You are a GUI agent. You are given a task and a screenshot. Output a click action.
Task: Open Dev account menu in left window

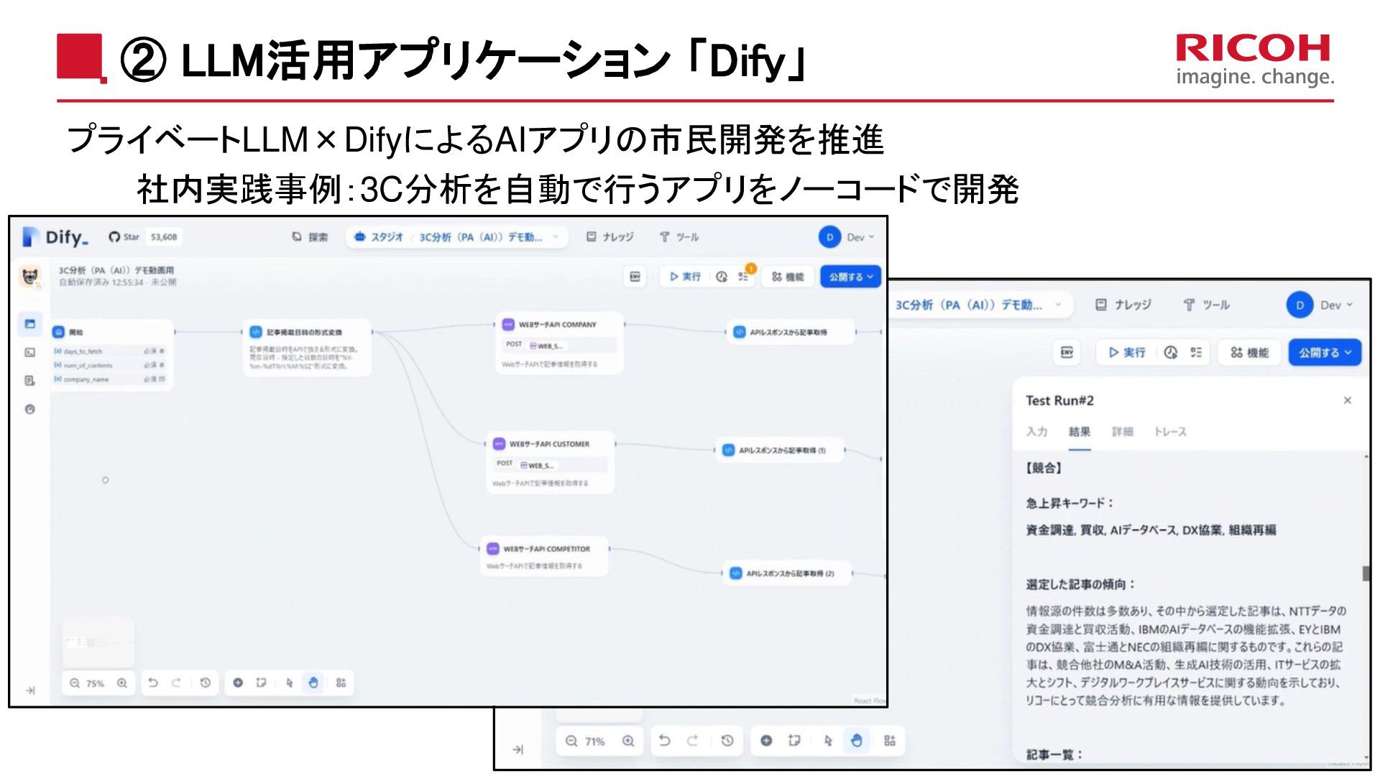point(847,237)
